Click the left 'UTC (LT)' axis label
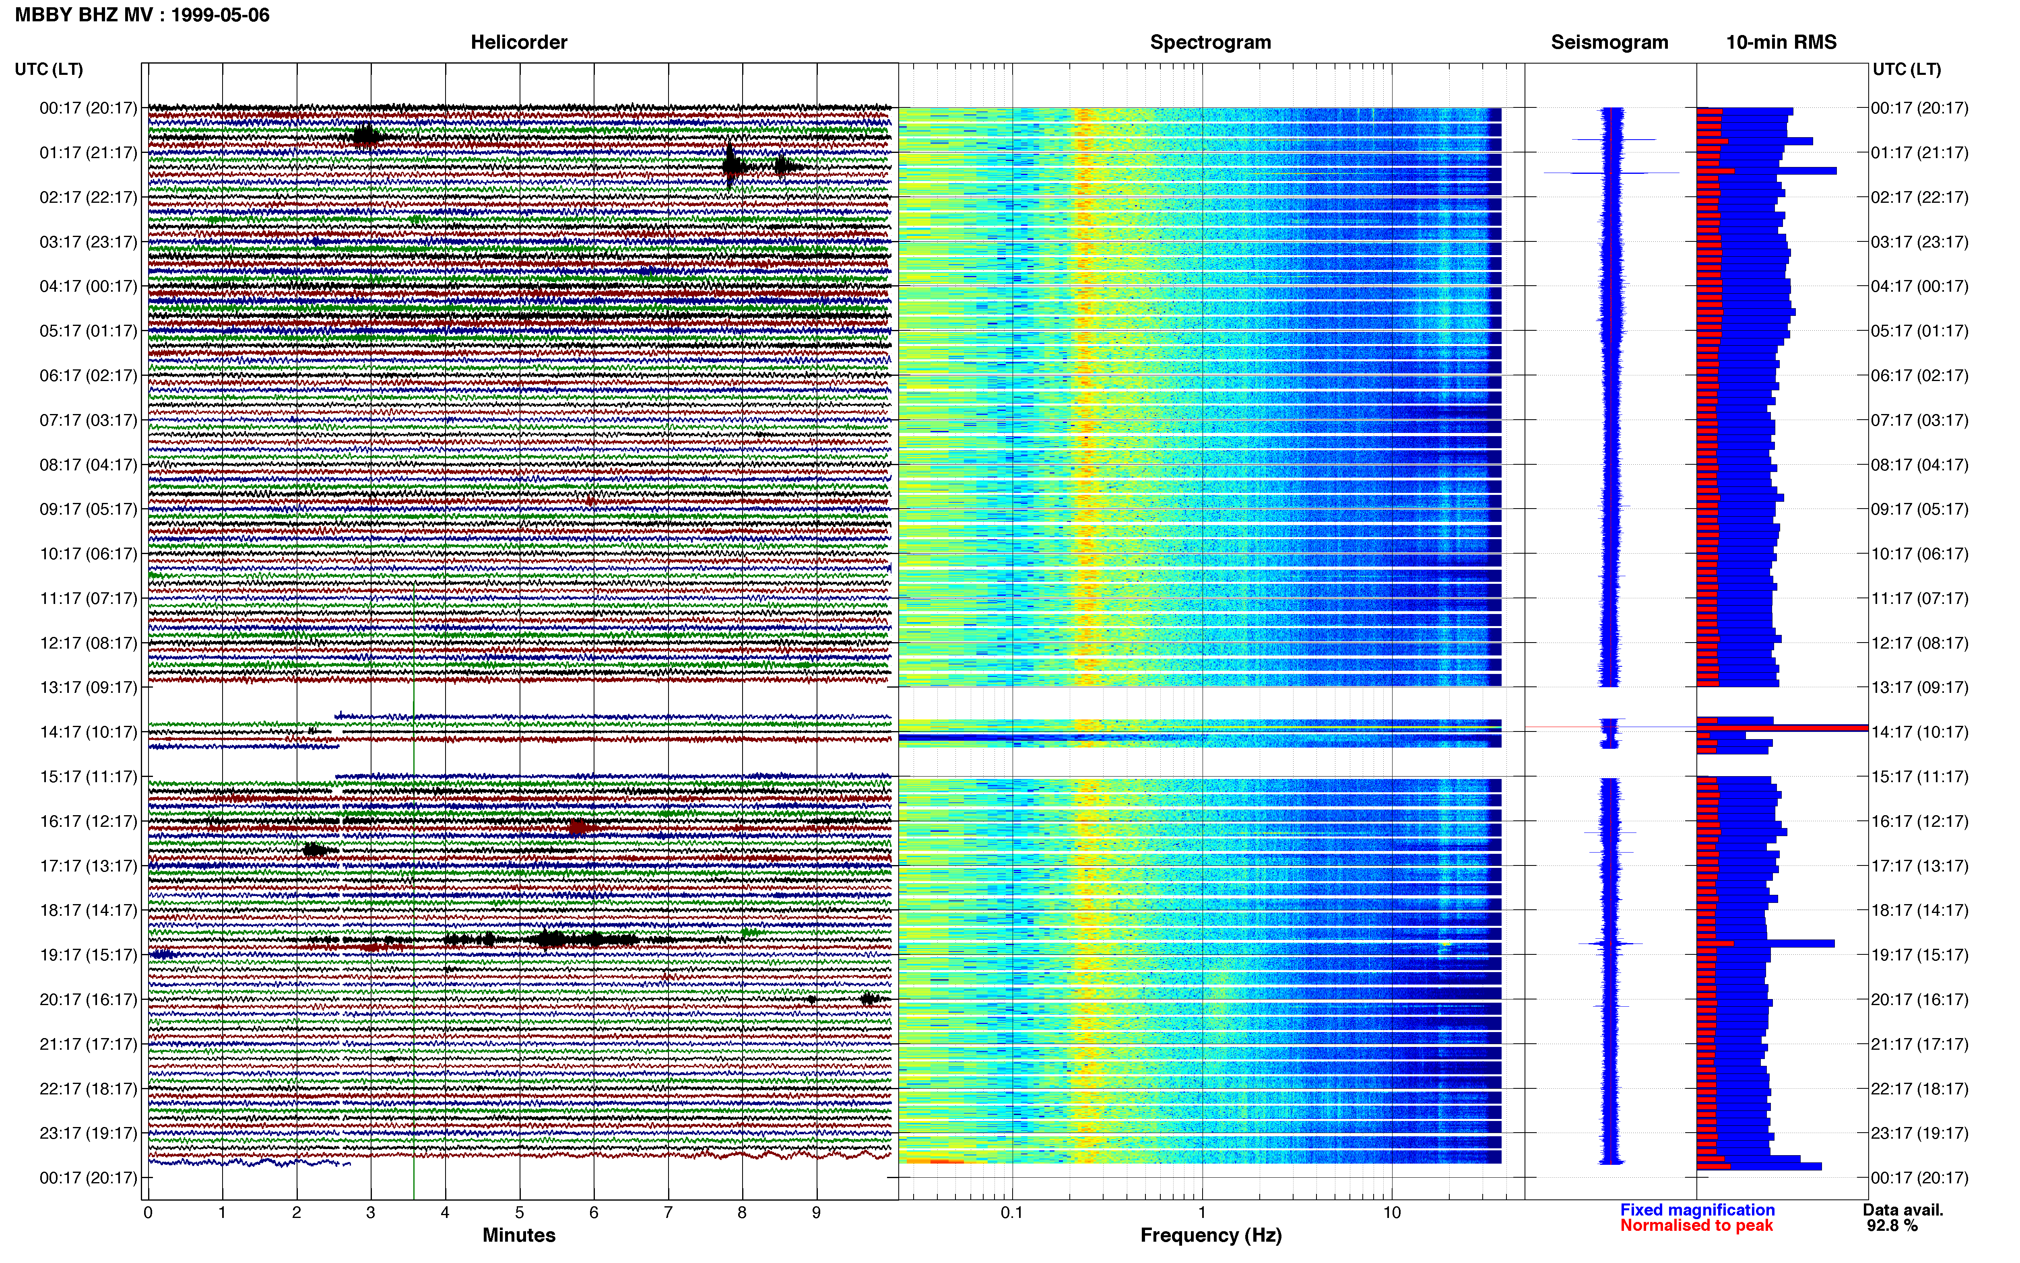2020x1263 pixels. tap(48, 69)
